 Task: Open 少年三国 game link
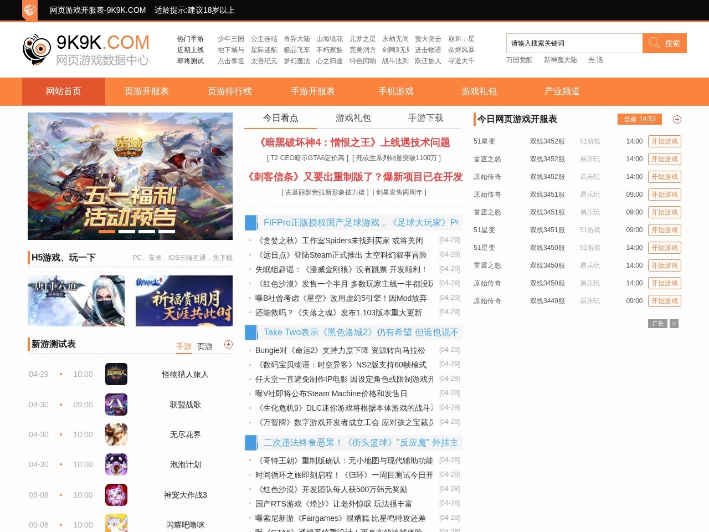(x=231, y=39)
